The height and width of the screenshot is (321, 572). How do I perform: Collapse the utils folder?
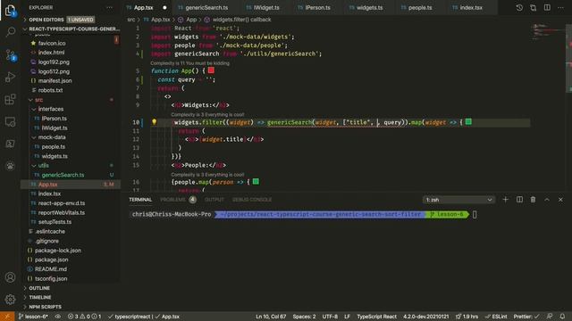(x=34, y=166)
